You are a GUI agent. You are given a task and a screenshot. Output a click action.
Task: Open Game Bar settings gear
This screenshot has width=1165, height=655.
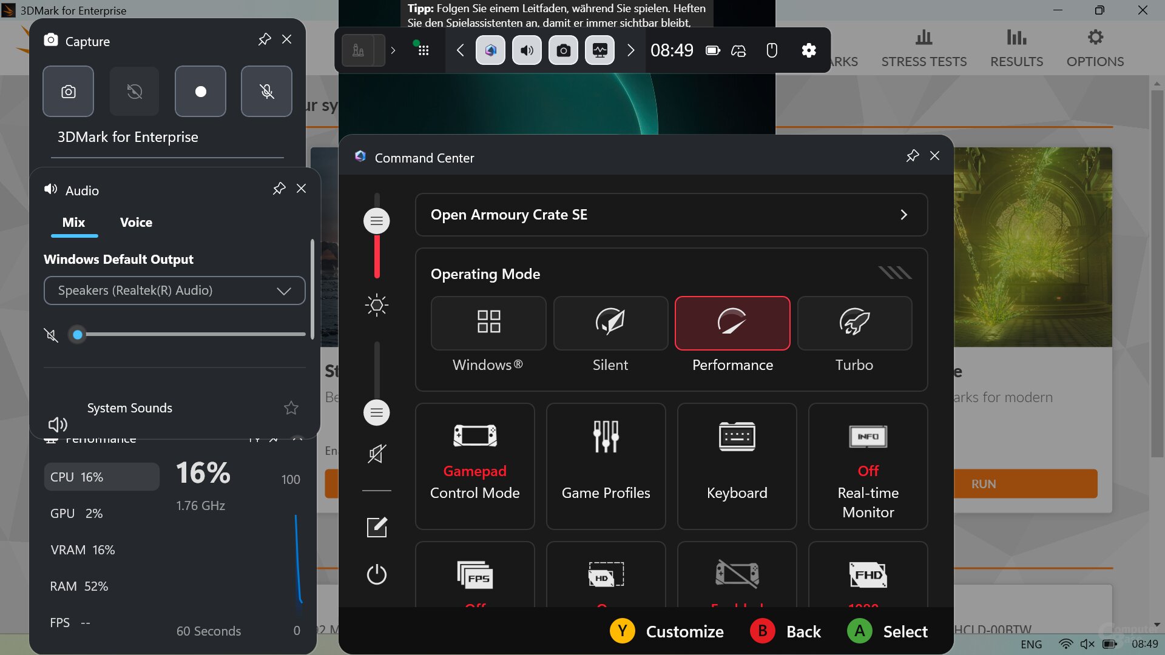click(808, 50)
